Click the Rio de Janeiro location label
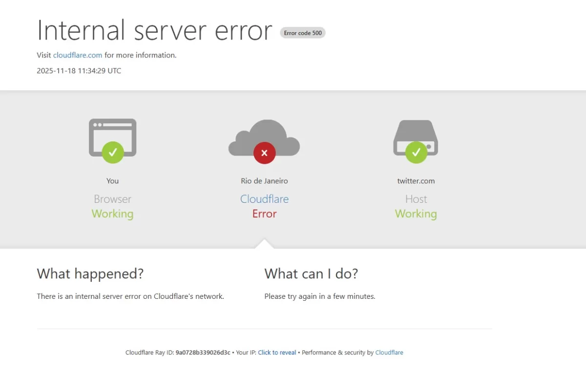586x390 pixels. [x=264, y=180]
